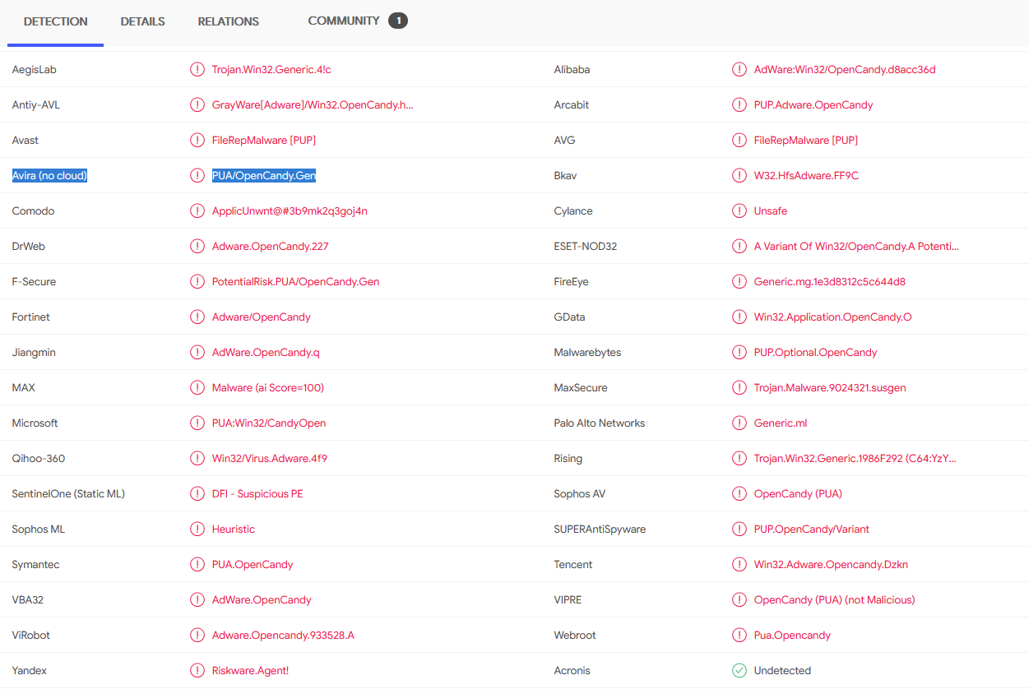Click the 'W32.HfsAdware.FF9C' detection
Viewport: 1029px width, 689px height.
click(x=806, y=176)
